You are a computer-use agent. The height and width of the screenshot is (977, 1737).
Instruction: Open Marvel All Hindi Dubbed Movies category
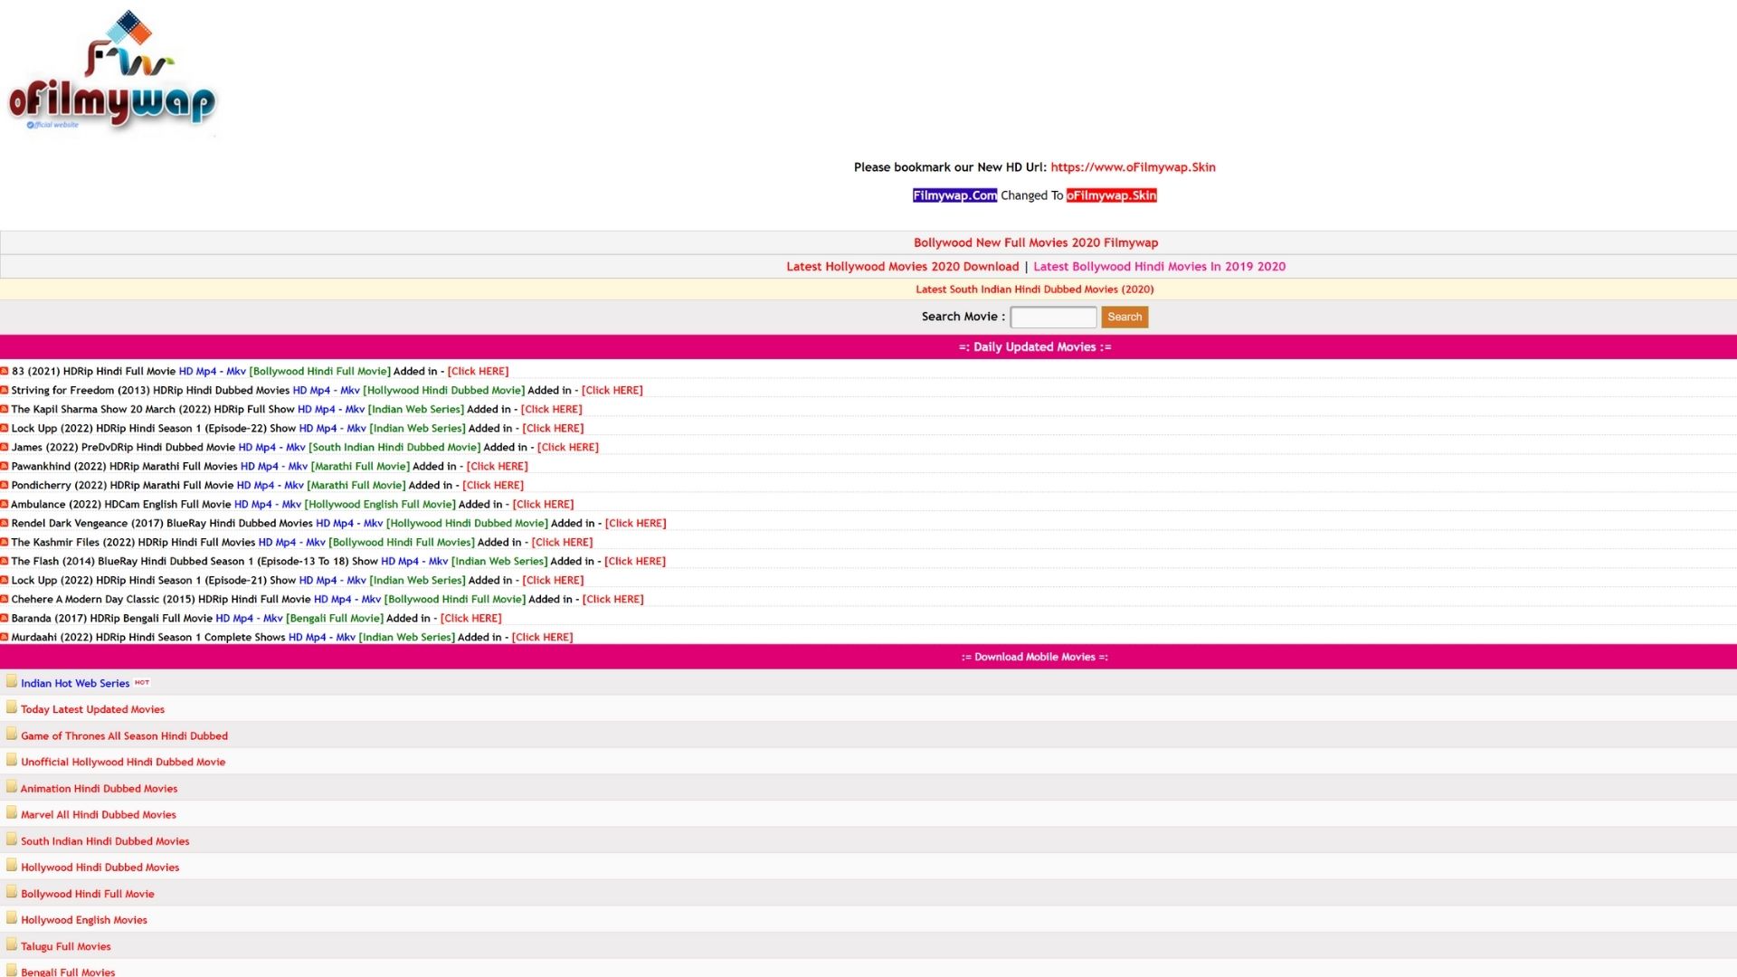tap(98, 814)
